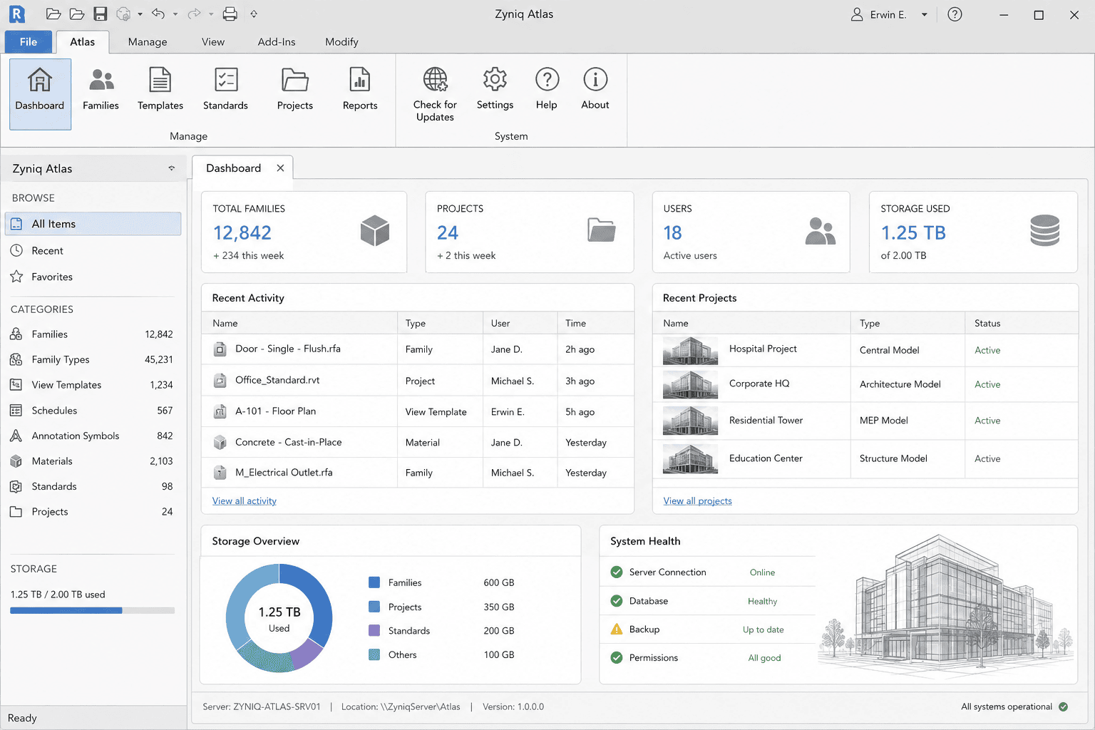Image resolution: width=1095 pixels, height=730 pixels.
Task: Click the Hospital Project thumbnail
Action: (x=690, y=350)
